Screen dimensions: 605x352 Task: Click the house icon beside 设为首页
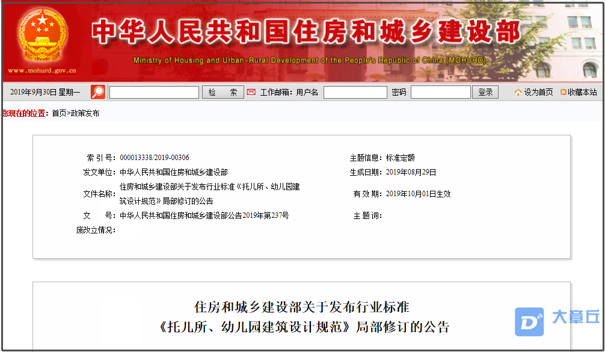[x=518, y=92]
